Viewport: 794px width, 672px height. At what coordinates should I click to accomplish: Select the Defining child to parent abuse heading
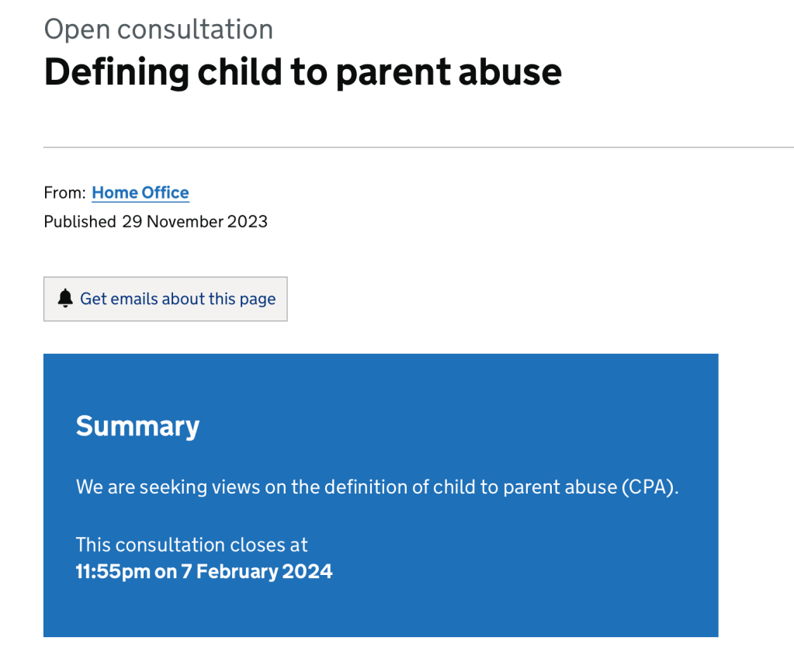303,72
